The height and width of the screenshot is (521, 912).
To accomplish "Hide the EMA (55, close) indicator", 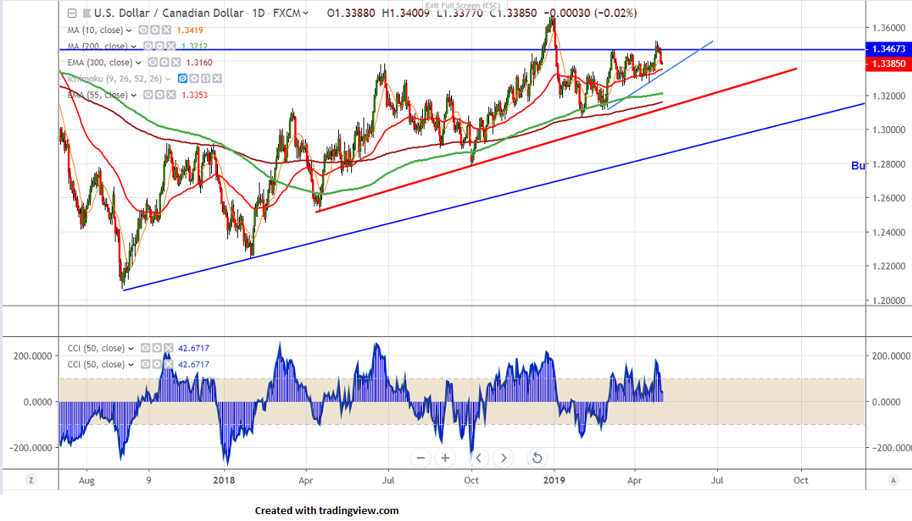I will (x=148, y=95).
